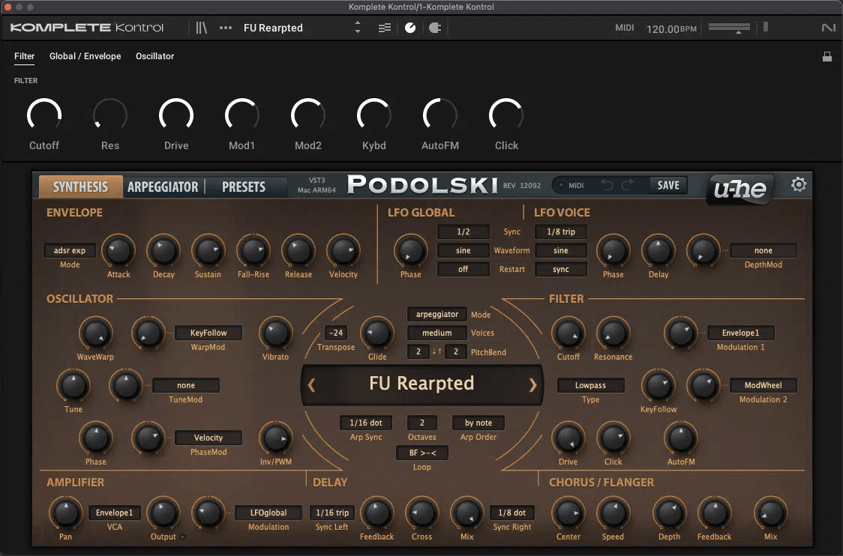Image resolution: width=843 pixels, height=556 pixels.
Task: Open the Mode dropdown showing arpeggiator
Action: 437,314
